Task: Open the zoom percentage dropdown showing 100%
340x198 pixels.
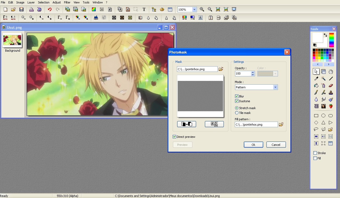Action: (x=194, y=9)
